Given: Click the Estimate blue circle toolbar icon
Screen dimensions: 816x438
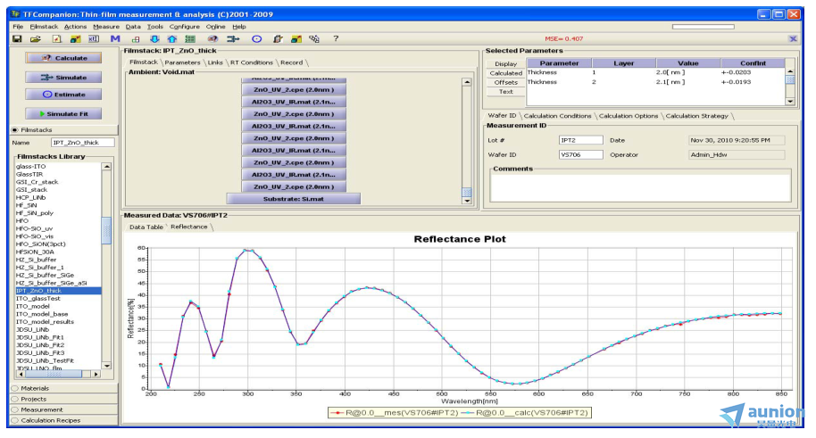Looking at the screenshot, I should click(256, 39).
